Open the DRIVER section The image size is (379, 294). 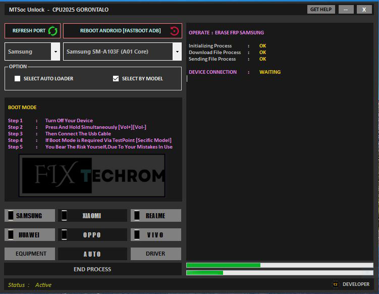pyautogui.click(x=156, y=254)
